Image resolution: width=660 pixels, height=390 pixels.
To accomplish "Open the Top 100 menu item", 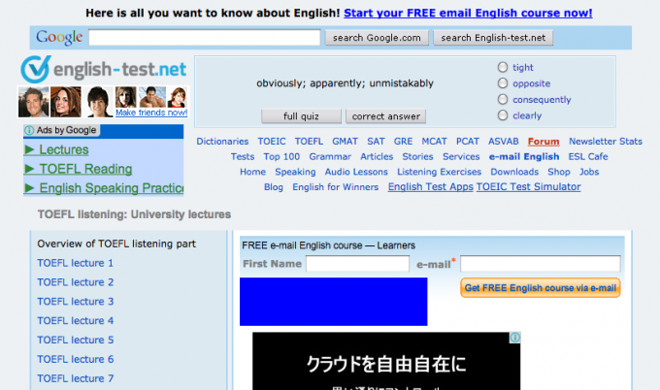I will (x=281, y=156).
